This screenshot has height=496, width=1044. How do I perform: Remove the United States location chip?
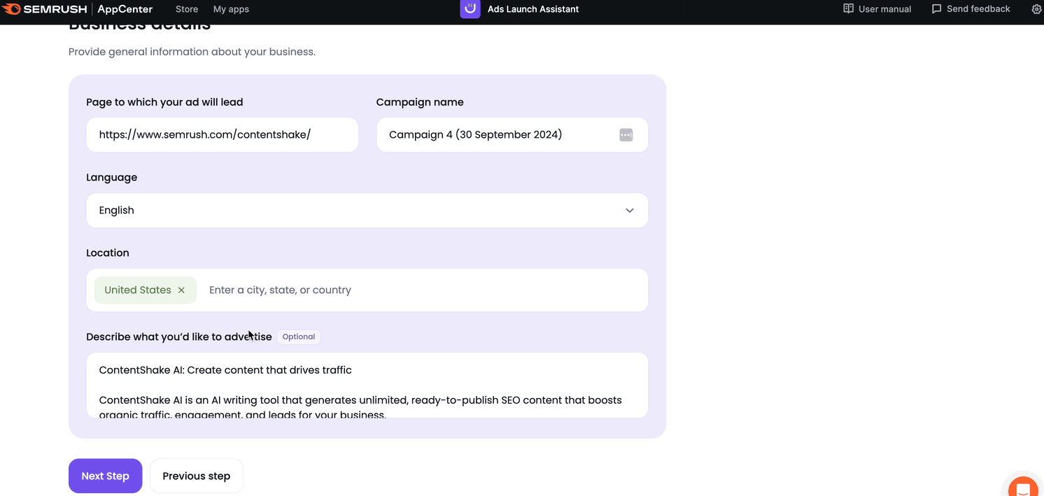[181, 290]
